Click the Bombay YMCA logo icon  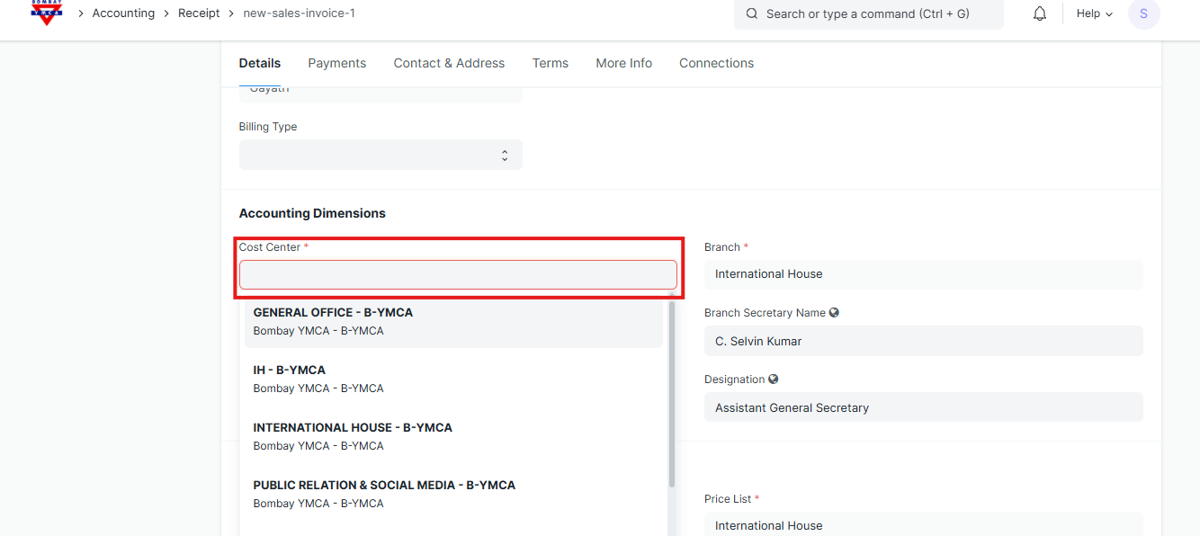tap(46, 12)
